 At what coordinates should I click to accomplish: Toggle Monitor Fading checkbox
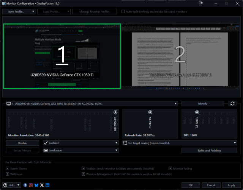point(170,168)
